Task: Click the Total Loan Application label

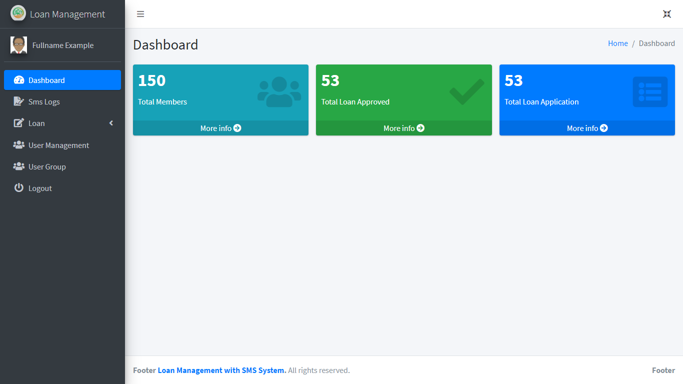Action: point(541,102)
